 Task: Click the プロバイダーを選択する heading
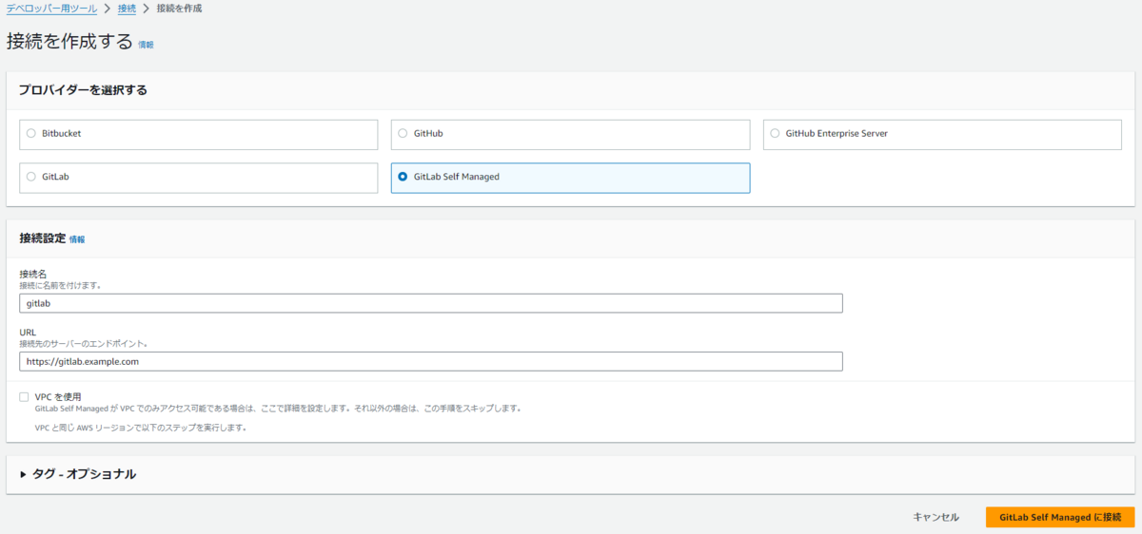pyautogui.click(x=83, y=90)
